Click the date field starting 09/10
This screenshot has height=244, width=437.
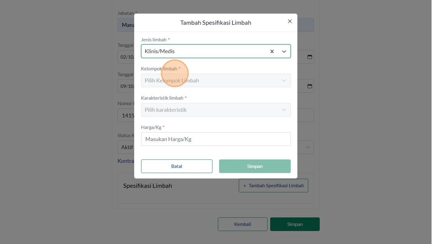pos(126,86)
